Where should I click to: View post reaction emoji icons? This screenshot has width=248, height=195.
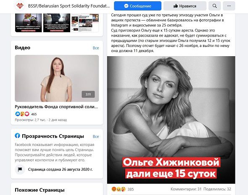coord(119,189)
